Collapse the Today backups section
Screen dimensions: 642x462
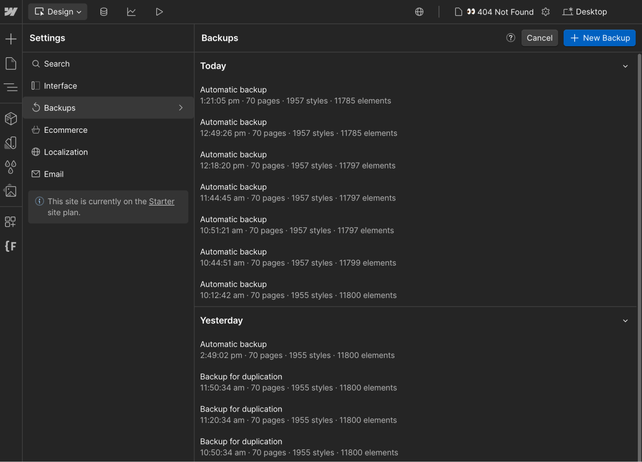coord(625,66)
